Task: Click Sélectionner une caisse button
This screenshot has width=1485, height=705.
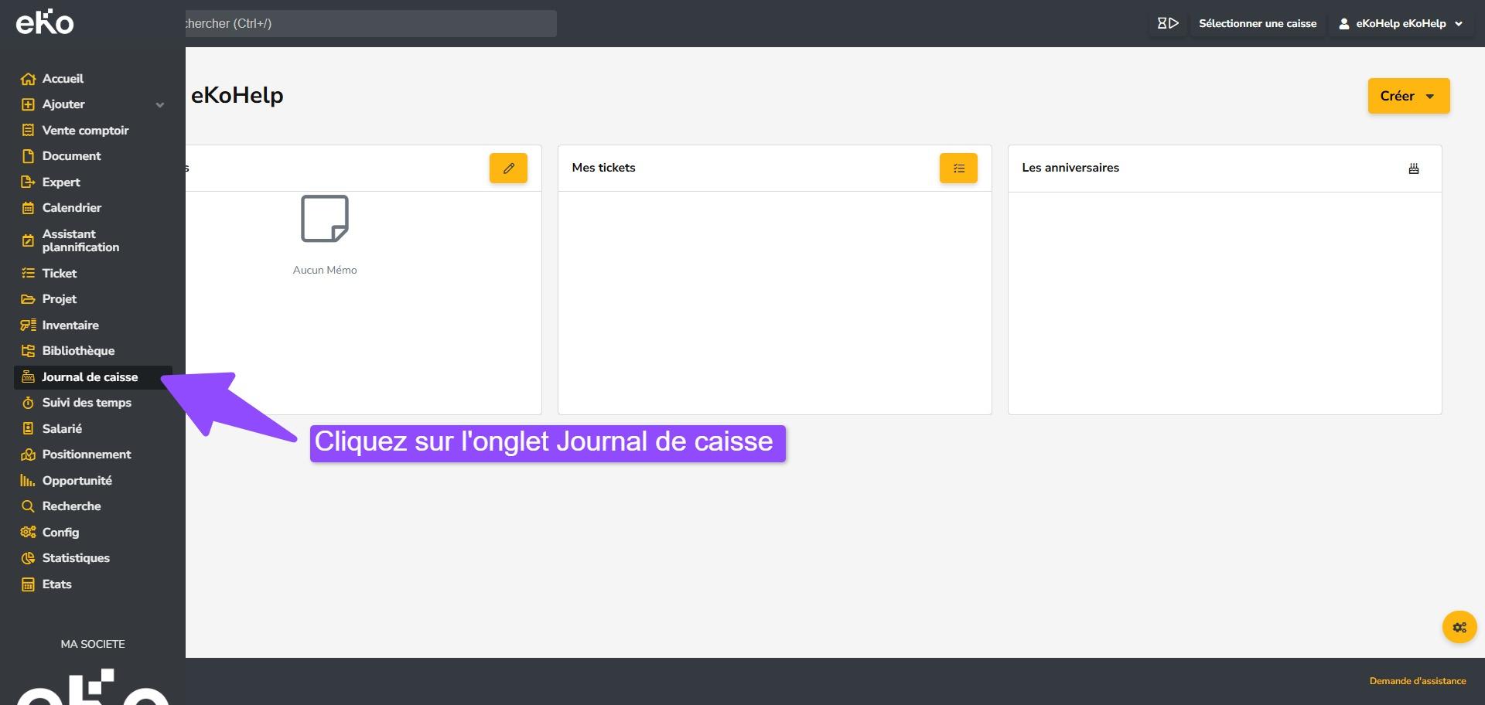Action: coord(1257,23)
